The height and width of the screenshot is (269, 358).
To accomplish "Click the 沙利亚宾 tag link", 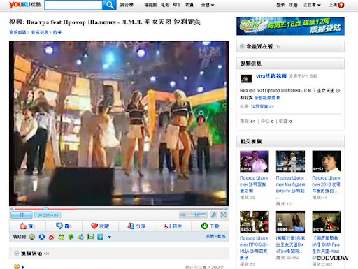I will tap(262, 106).
